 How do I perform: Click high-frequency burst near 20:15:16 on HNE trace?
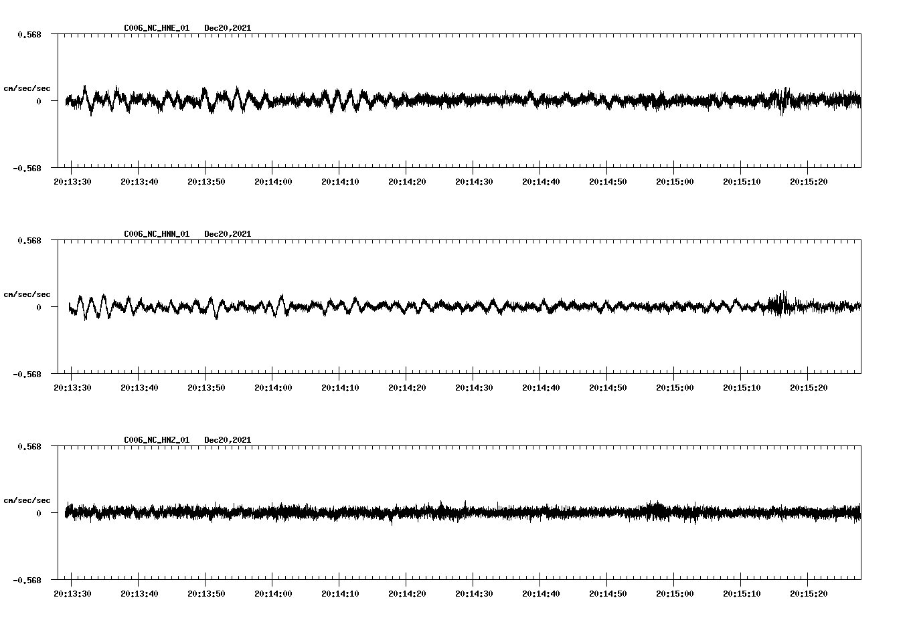coord(782,100)
